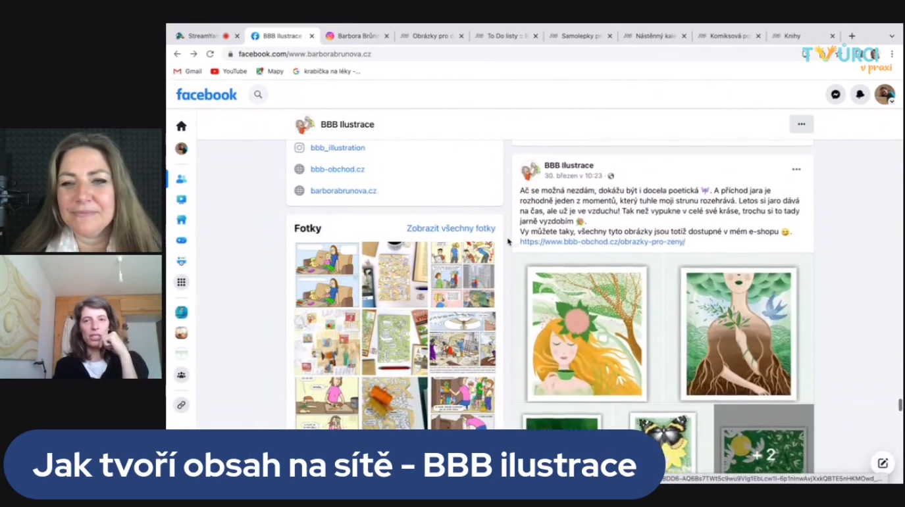Open pink shirt cooking comic thumbnail

(x=327, y=402)
